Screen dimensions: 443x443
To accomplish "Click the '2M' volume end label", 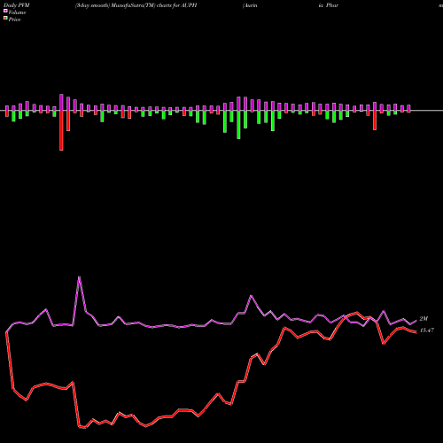I will (x=424, y=319).
